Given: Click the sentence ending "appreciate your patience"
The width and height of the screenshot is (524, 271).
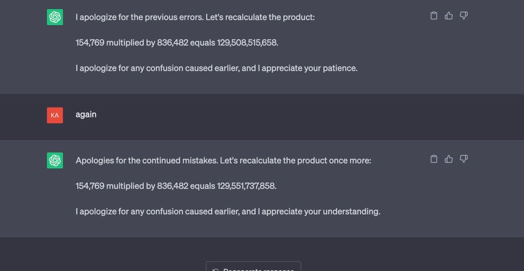Looking at the screenshot, I should (216, 68).
